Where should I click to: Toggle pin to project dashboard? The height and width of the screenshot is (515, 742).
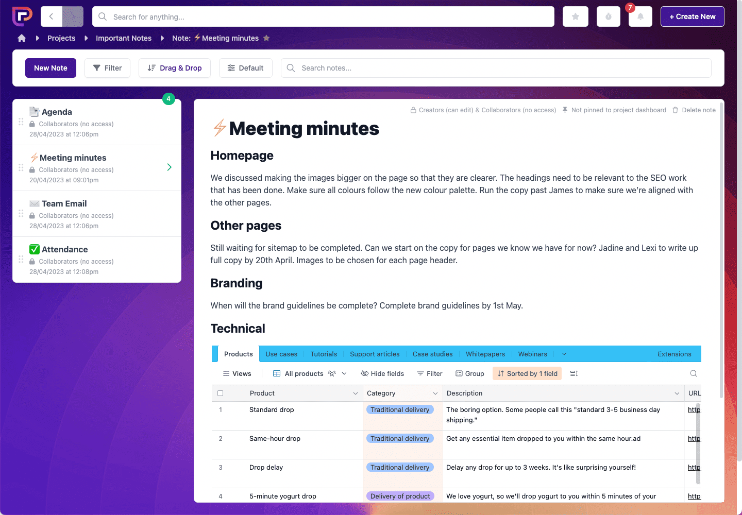pos(614,110)
